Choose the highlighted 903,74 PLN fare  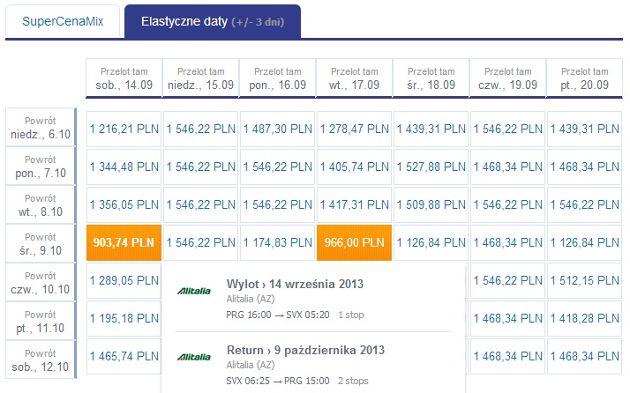(x=124, y=242)
